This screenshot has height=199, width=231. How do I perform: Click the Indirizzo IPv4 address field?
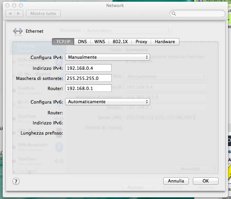[x=89, y=68]
